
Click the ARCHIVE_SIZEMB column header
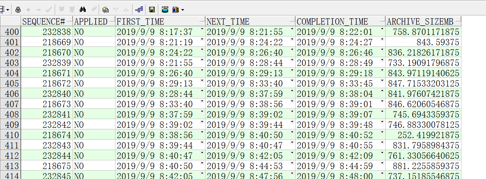[423, 21]
